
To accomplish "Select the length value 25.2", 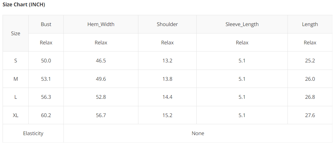I will coord(310,61).
